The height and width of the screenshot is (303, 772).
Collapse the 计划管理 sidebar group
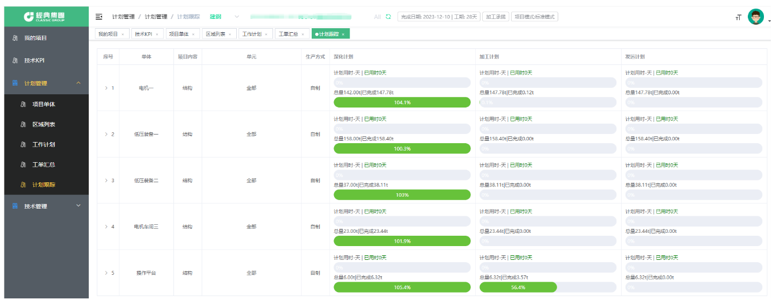tap(47, 83)
